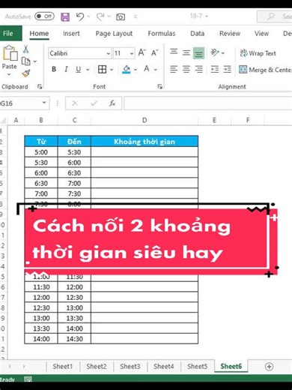Open the Fill Color dropdown arrow
This screenshot has width=292, height=390.
point(136,70)
